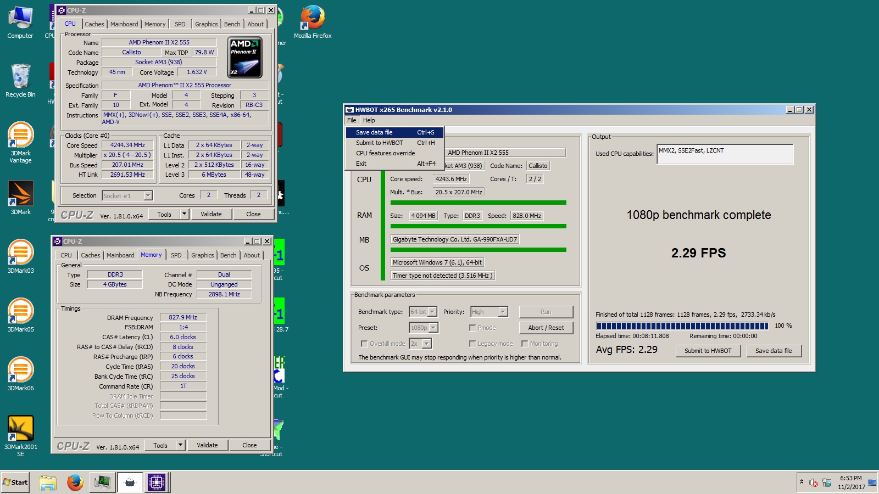Click the HWBOT x265 title bar icon
Viewport: 879px width, 494px height.
349,110
